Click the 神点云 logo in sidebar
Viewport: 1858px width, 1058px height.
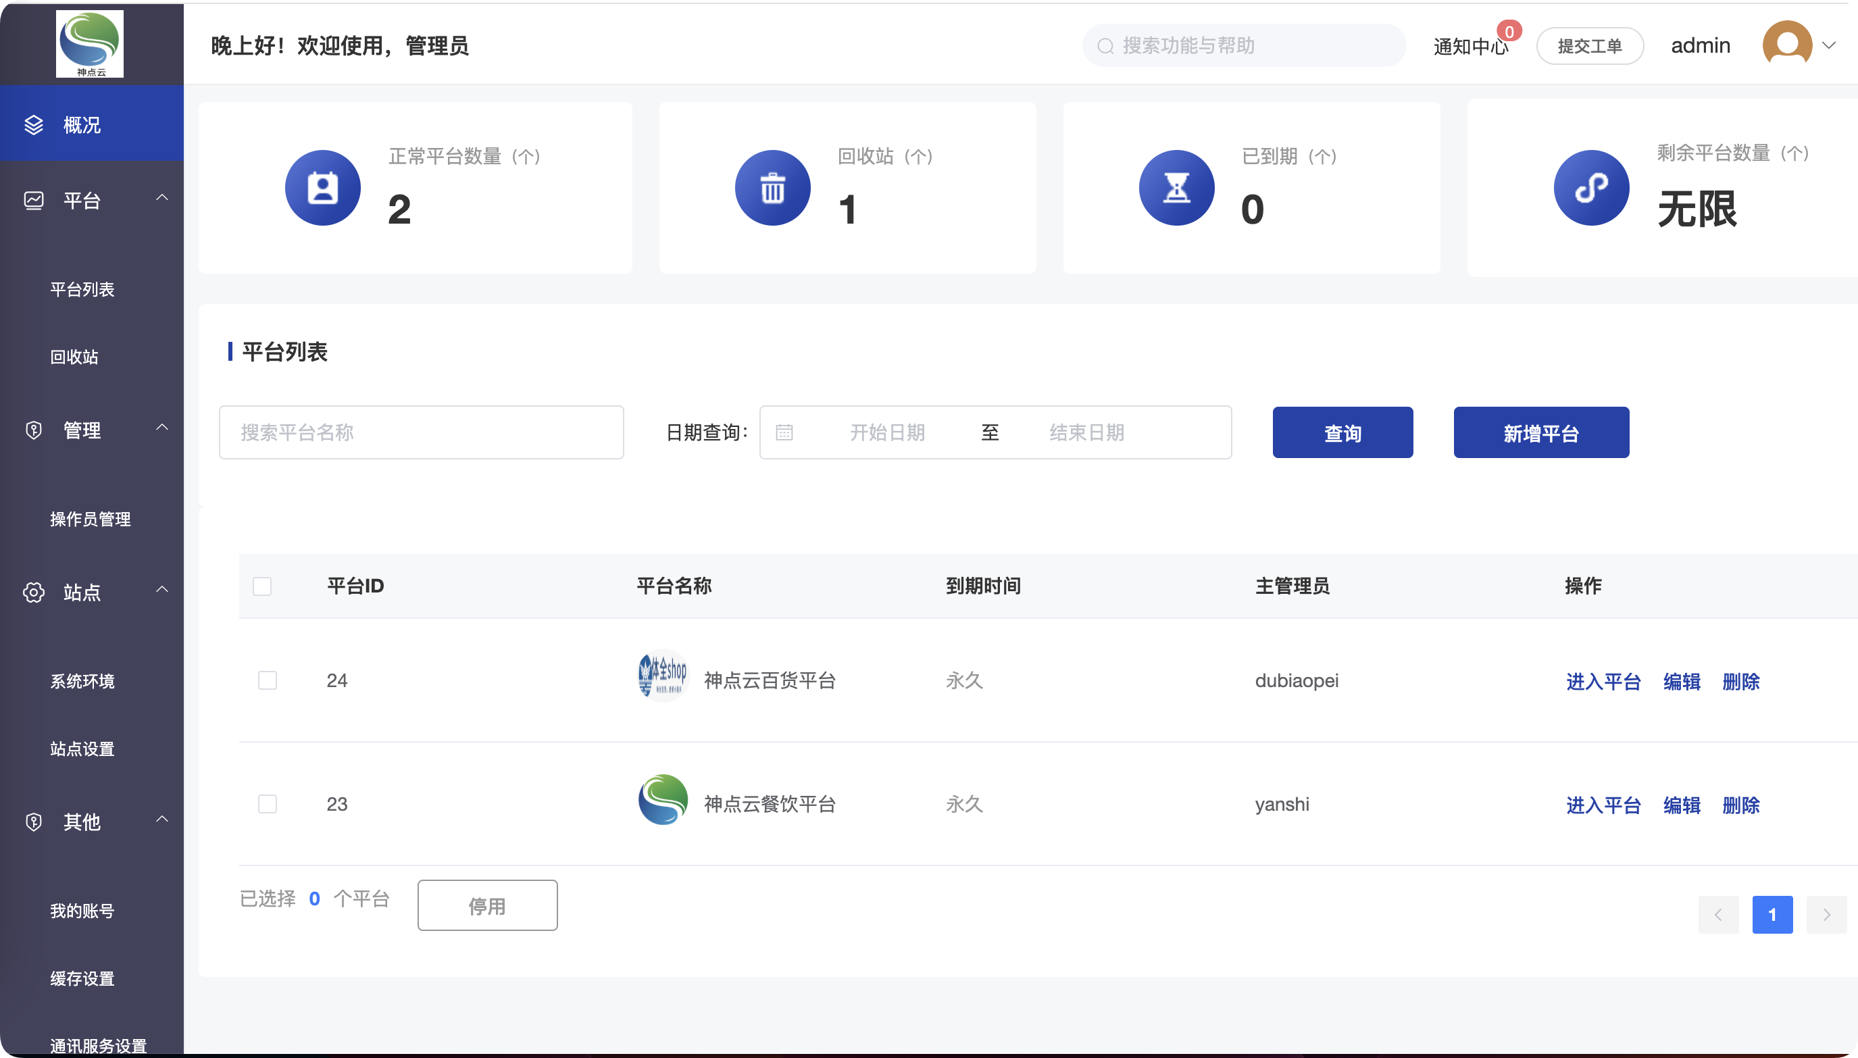coord(89,44)
